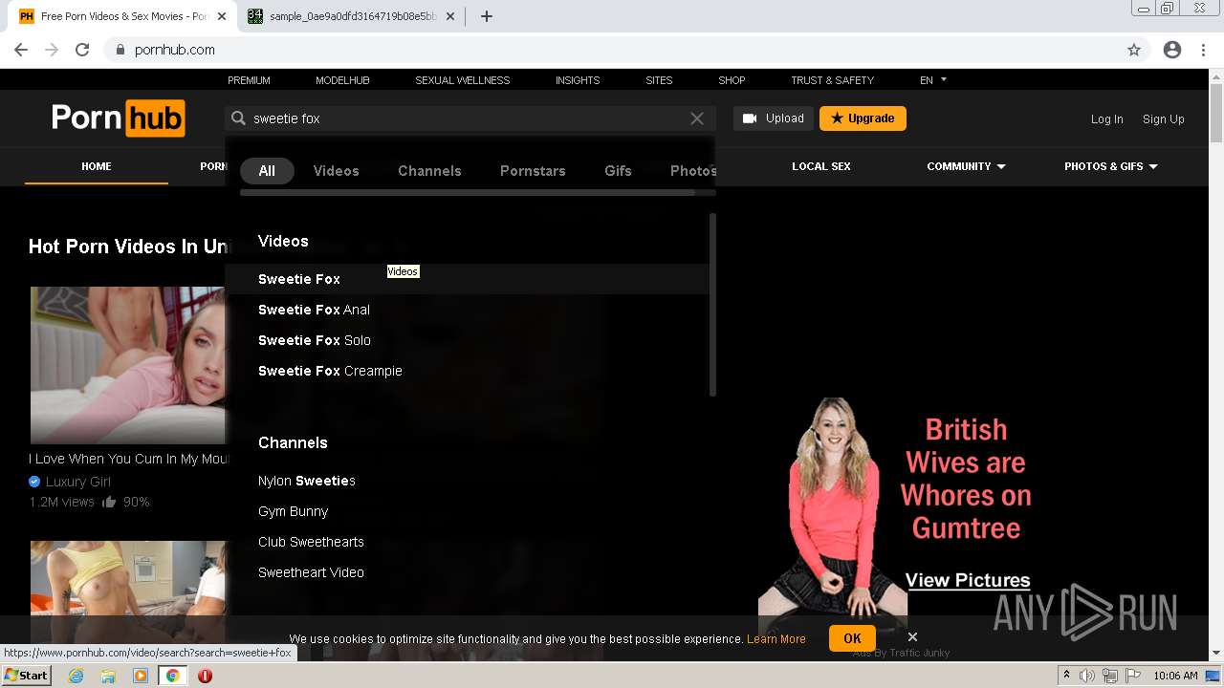Viewport: 1224px width, 688px height.
Task: Click the Upload camera button
Action: pyautogui.click(x=774, y=118)
